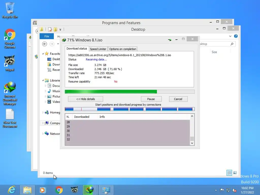Show hidden tray icons arrow
The height and width of the screenshot is (195, 260).
(216, 190)
